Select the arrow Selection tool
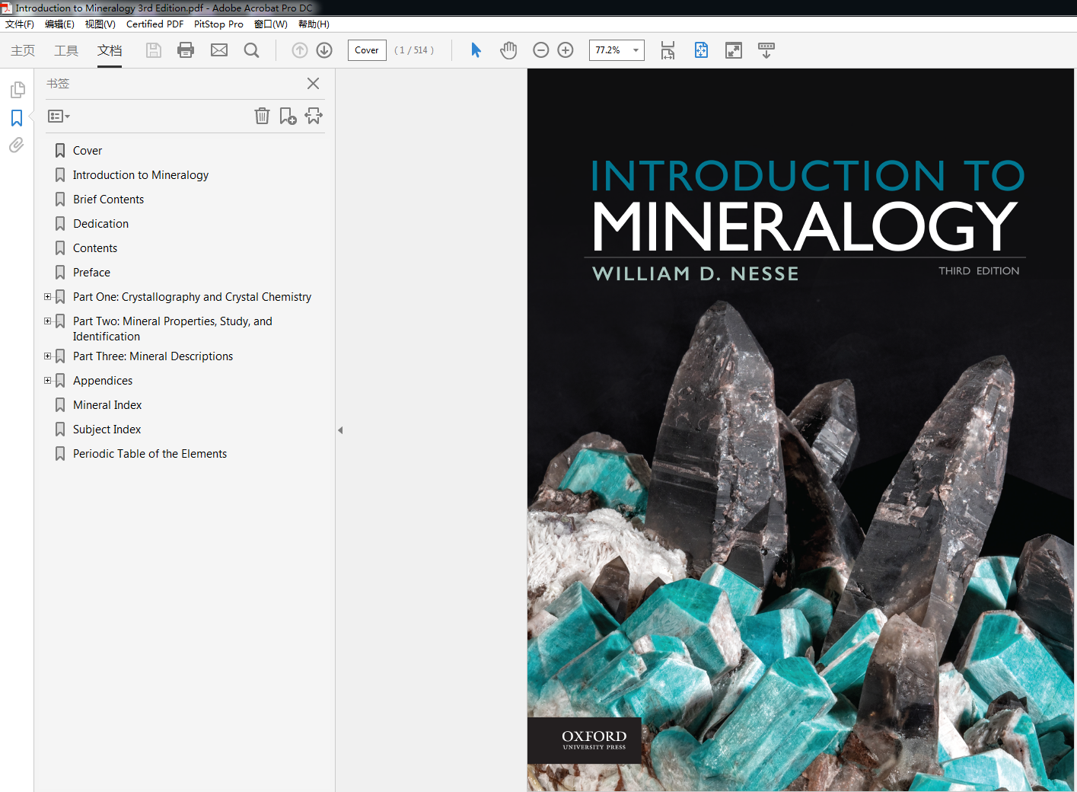The height and width of the screenshot is (792, 1077). click(476, 50)
